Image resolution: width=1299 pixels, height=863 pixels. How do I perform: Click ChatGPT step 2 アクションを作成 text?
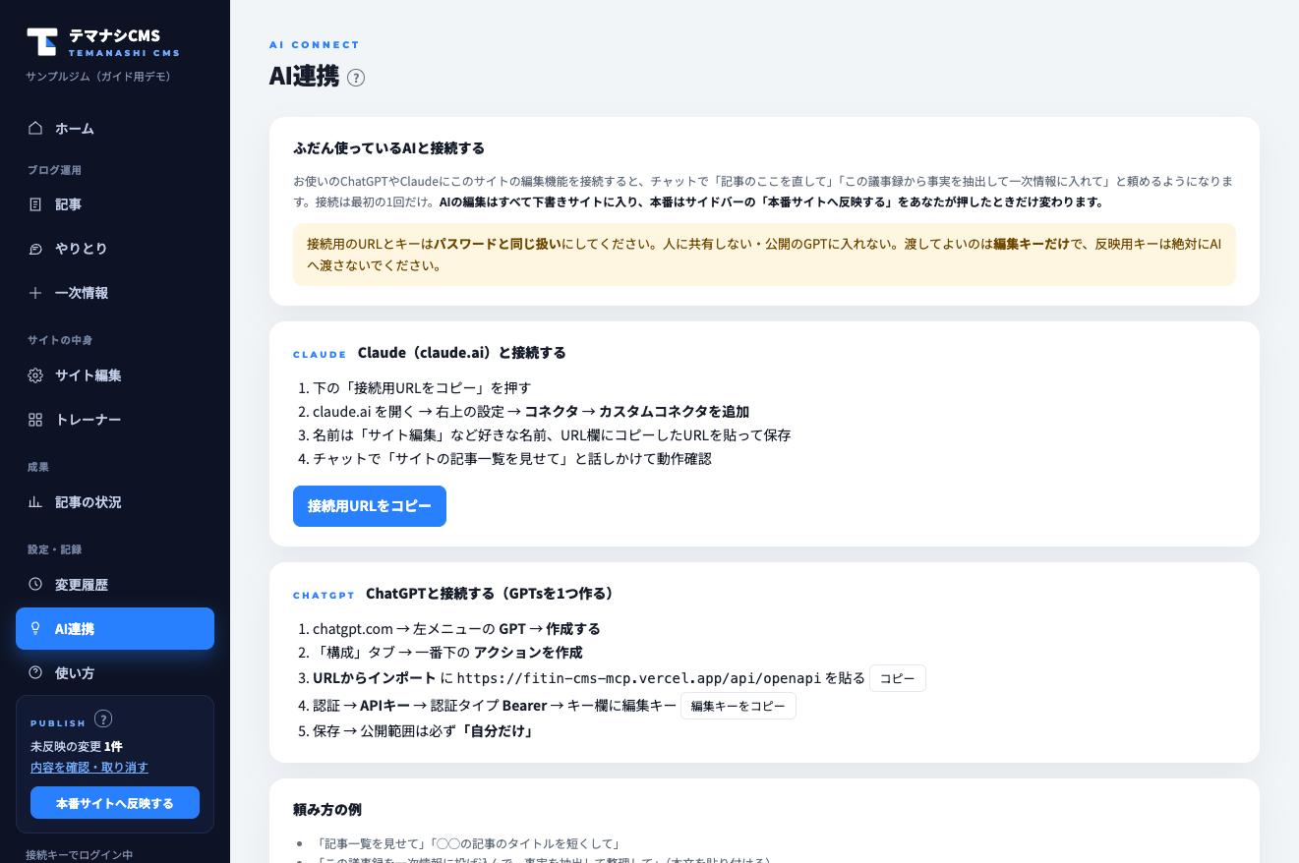click(447, 653)
